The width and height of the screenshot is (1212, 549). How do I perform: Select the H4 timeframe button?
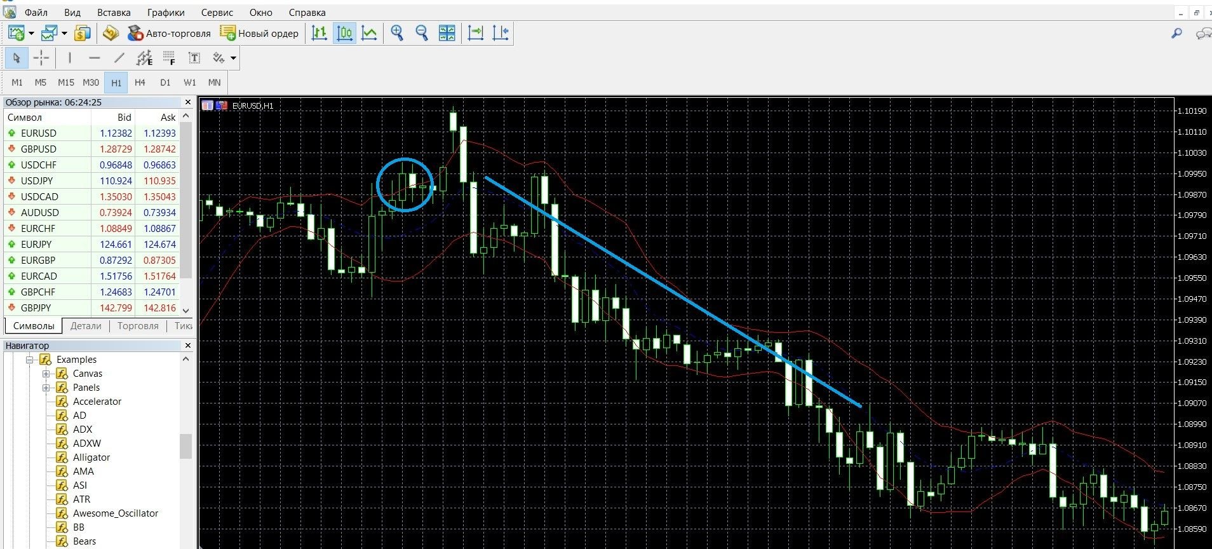[140, 83]
